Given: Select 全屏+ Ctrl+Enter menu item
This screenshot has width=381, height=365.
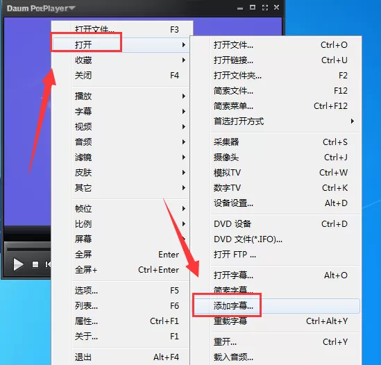Looking at the screenshot, I should pyautogui.click(x=121, y=270).
